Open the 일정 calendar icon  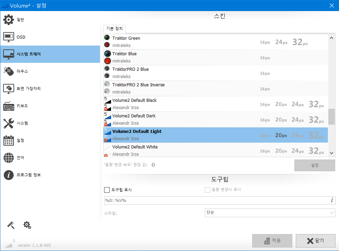coord(8,141)
